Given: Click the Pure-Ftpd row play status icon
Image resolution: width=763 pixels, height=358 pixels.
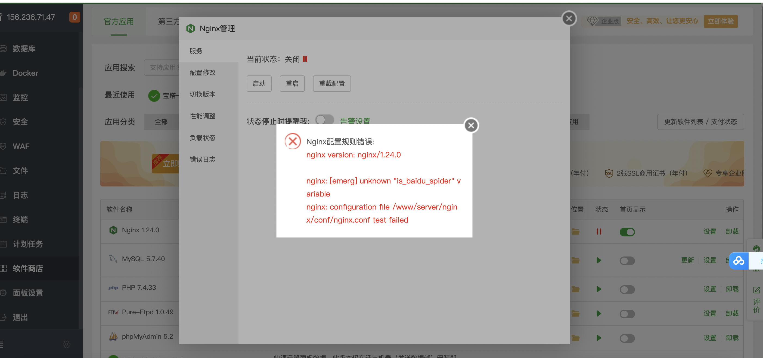Looking at the screenshot, I should [598, 314].
